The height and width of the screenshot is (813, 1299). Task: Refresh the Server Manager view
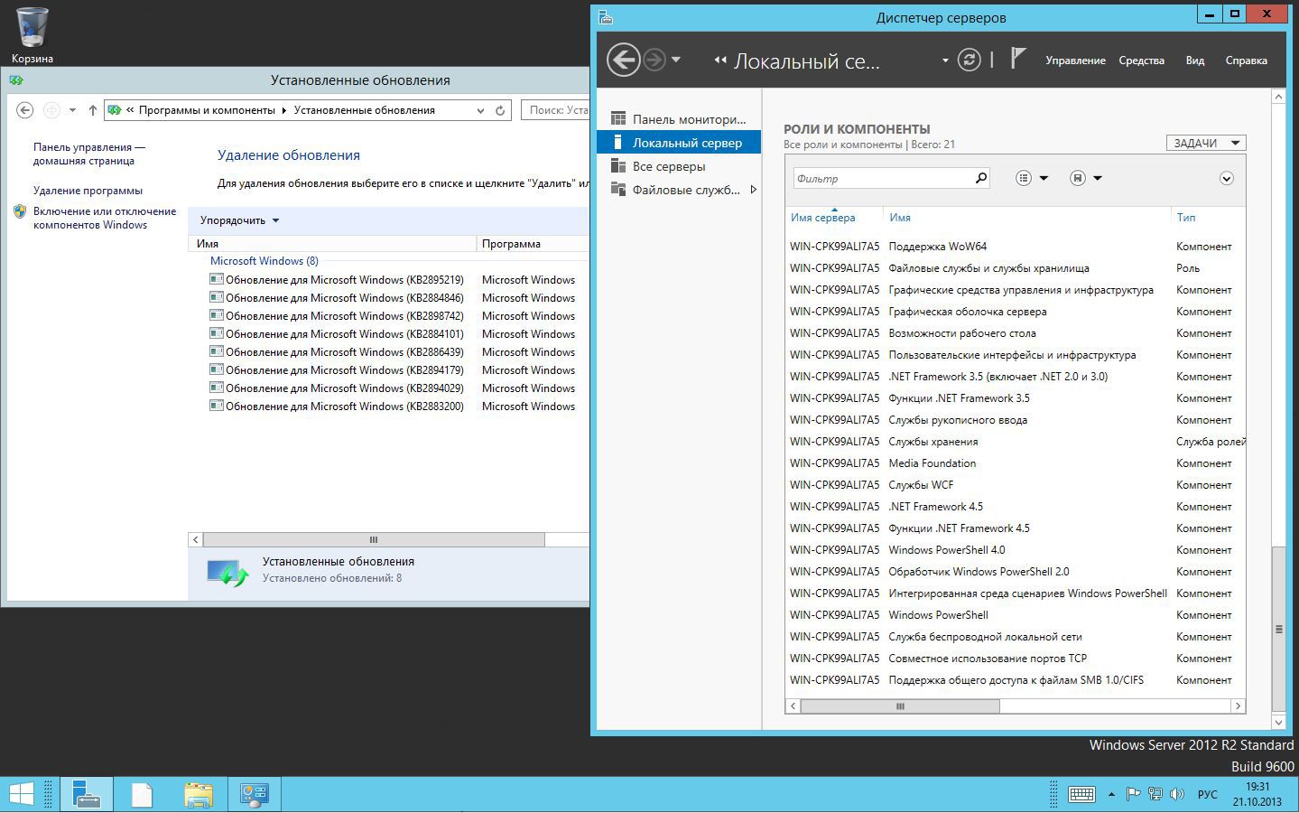point(969,60)
